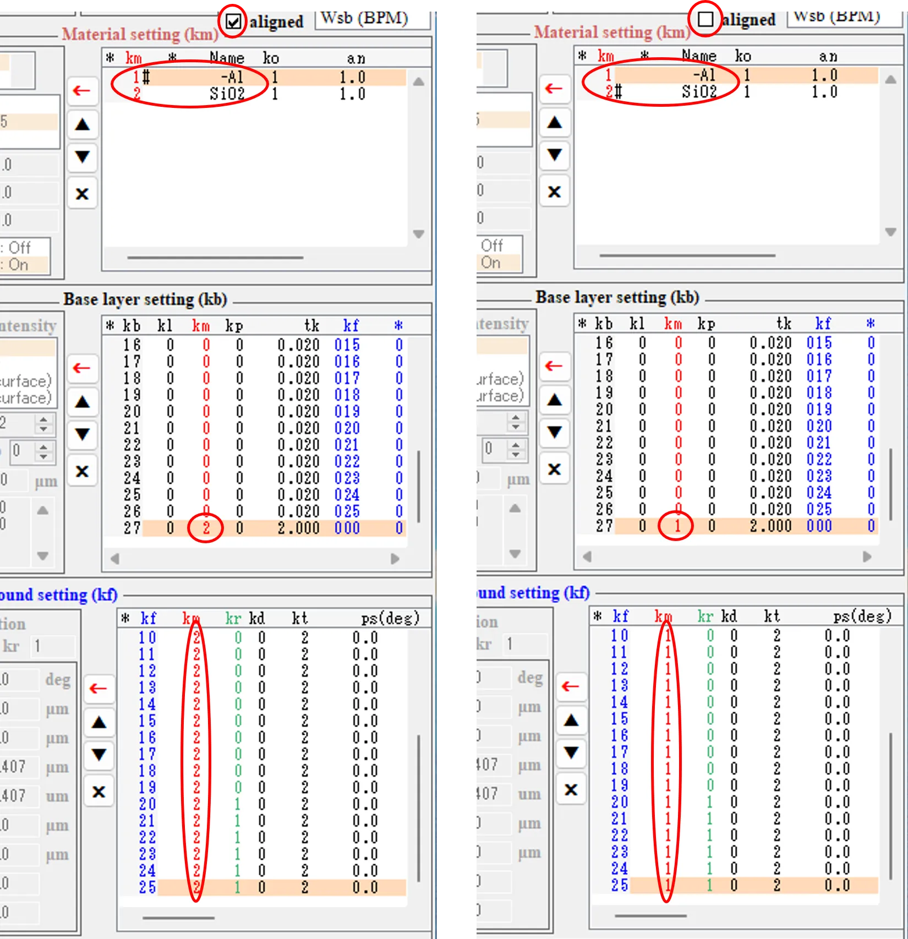
Task: Move layer up in left Base layer setting
Action: tap(82, 402)
